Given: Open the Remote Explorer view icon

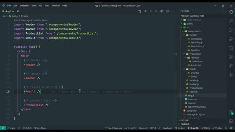Looking at the screenshot, I should pyautogui.click(x=231, y=48).
